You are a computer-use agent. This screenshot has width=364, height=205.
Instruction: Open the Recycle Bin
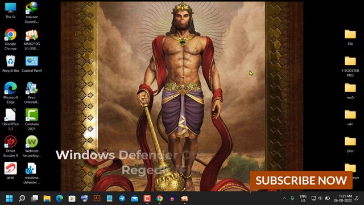10,64
